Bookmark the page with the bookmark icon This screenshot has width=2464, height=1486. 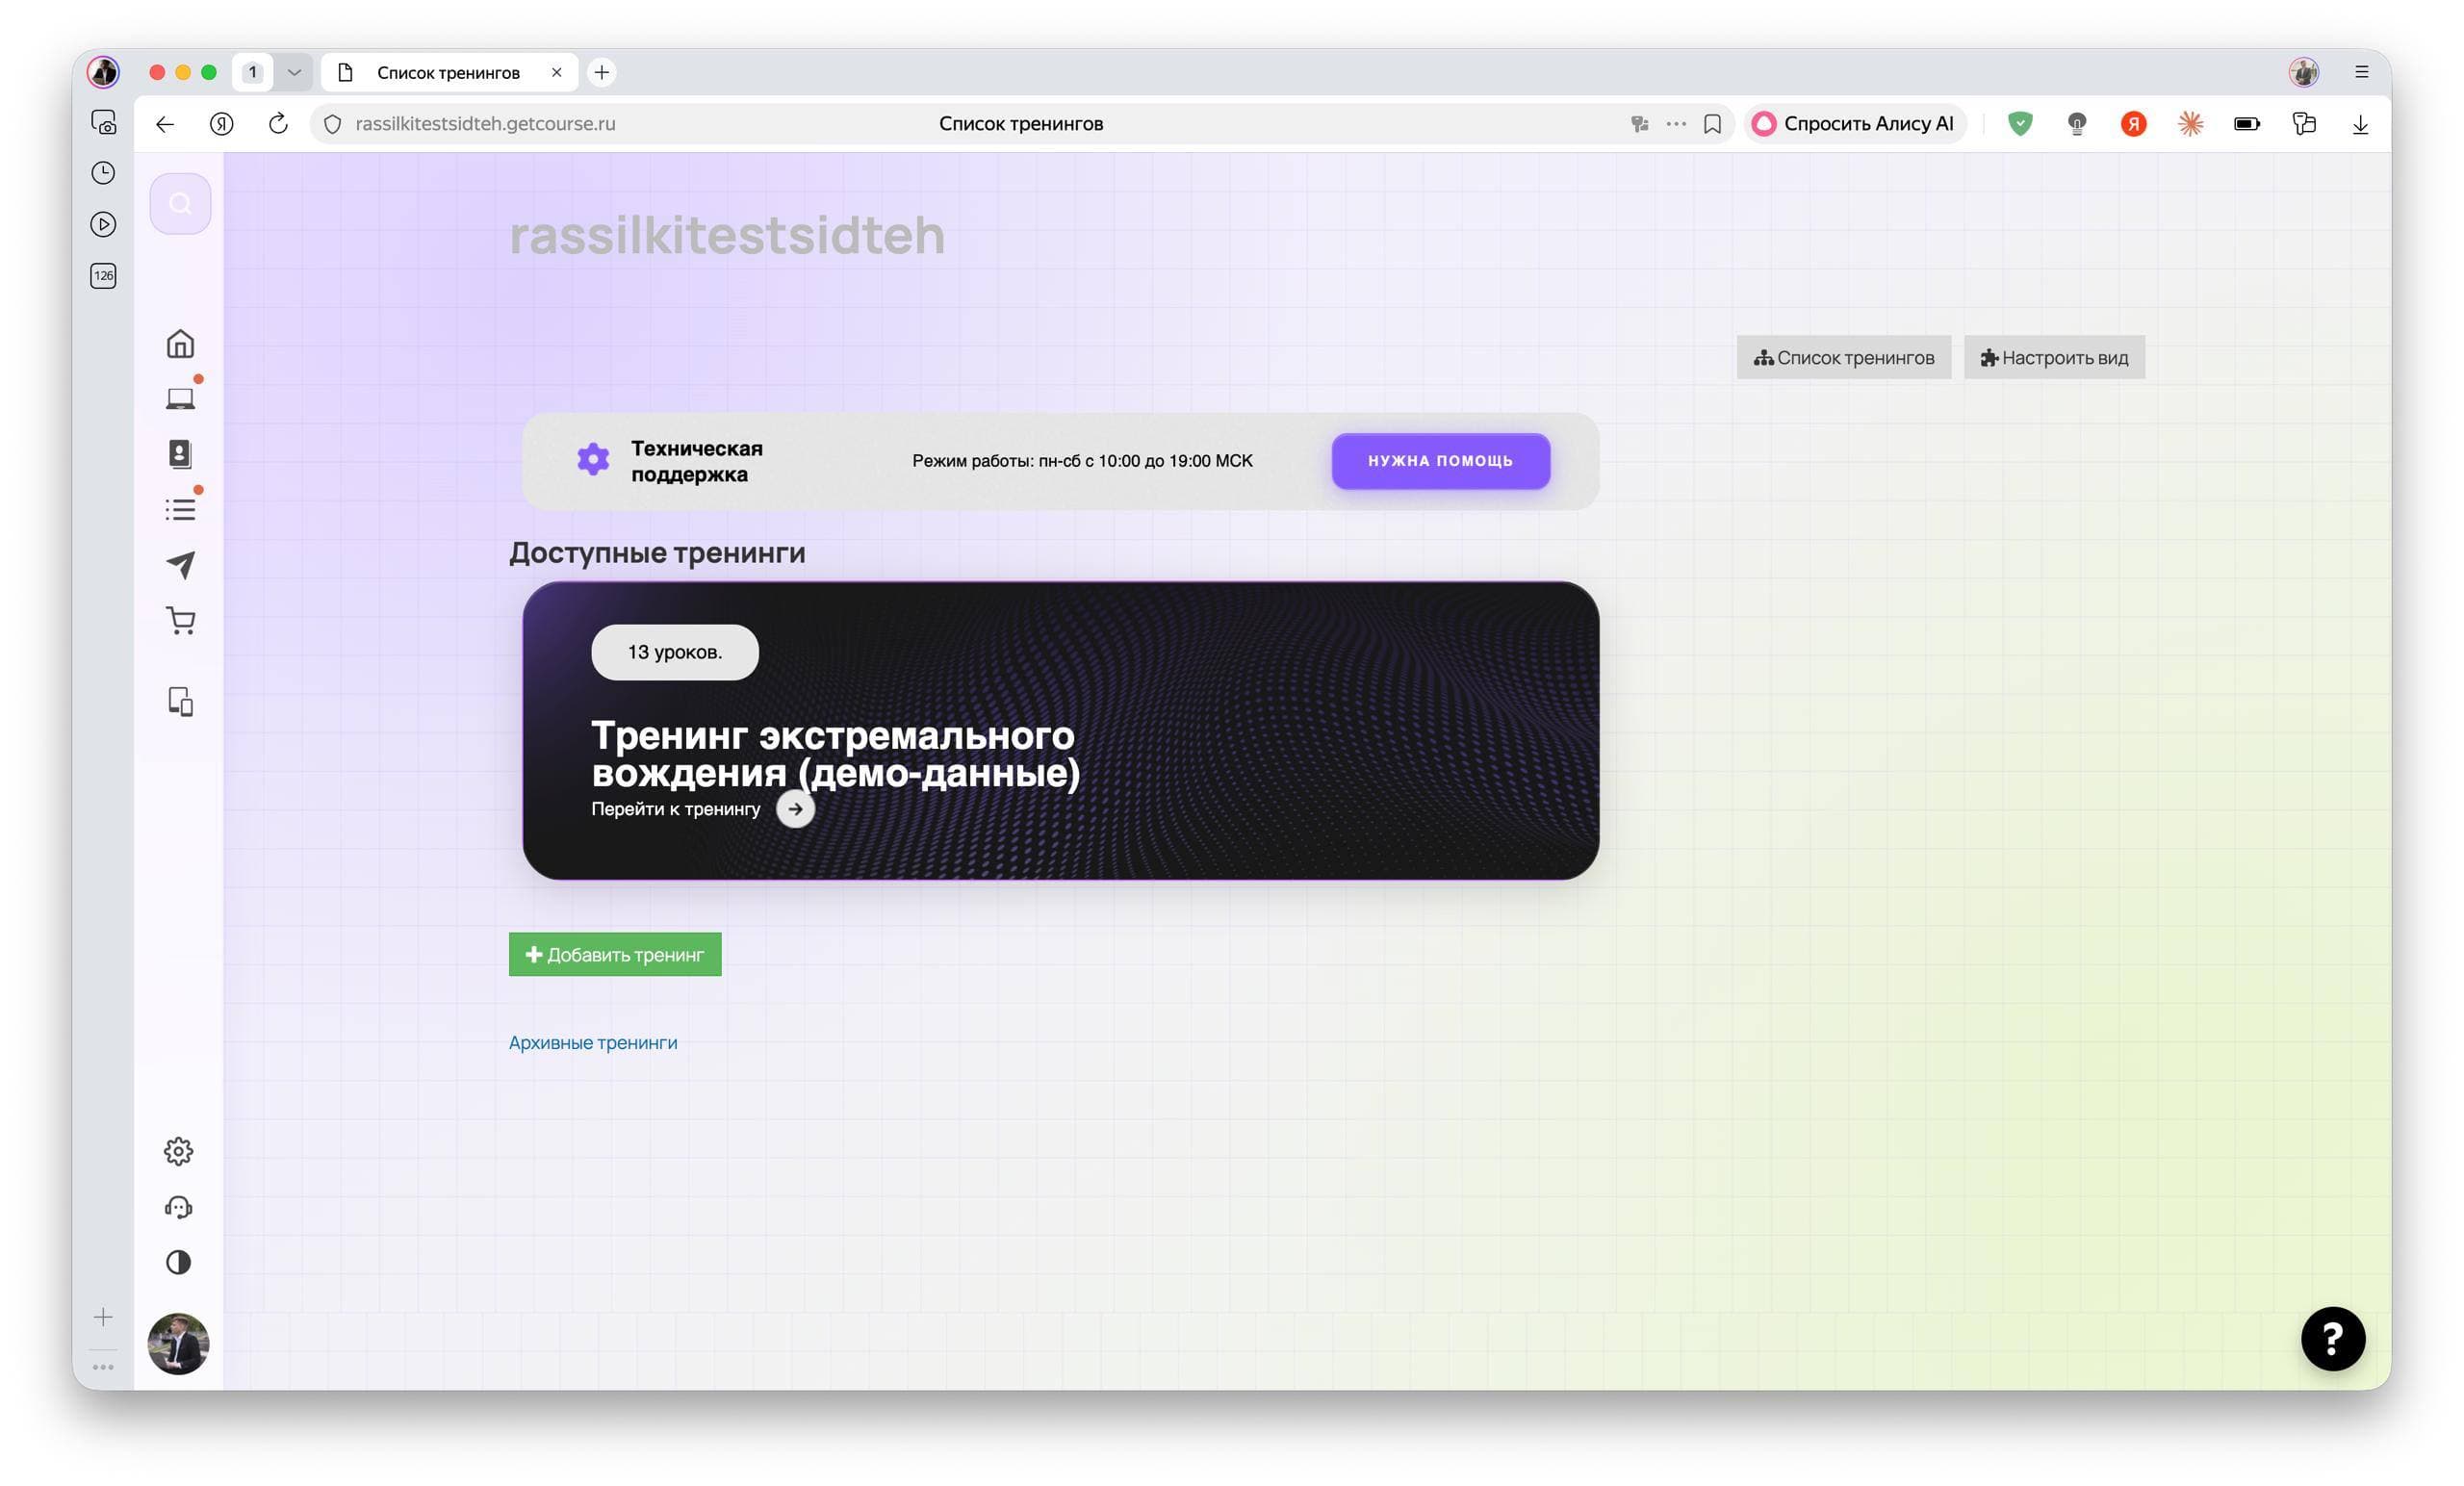[x=1713, y=124]
